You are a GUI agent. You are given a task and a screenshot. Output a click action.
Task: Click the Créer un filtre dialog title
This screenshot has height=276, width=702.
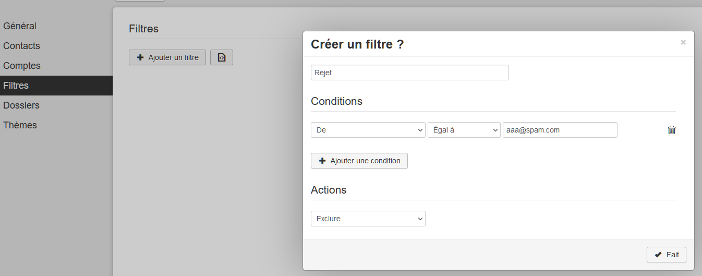[357, 44]
